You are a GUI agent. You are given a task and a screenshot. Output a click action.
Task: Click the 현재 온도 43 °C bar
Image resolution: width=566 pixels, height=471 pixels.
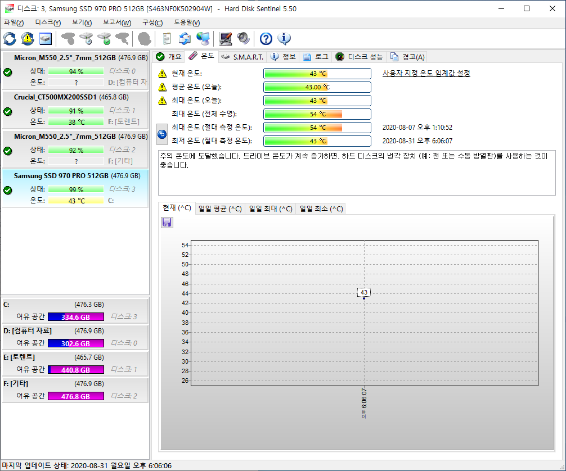tap(317, 74)
